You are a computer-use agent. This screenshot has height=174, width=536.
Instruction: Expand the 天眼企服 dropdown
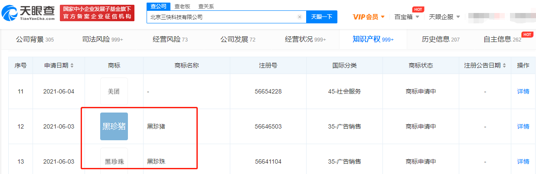444,17
